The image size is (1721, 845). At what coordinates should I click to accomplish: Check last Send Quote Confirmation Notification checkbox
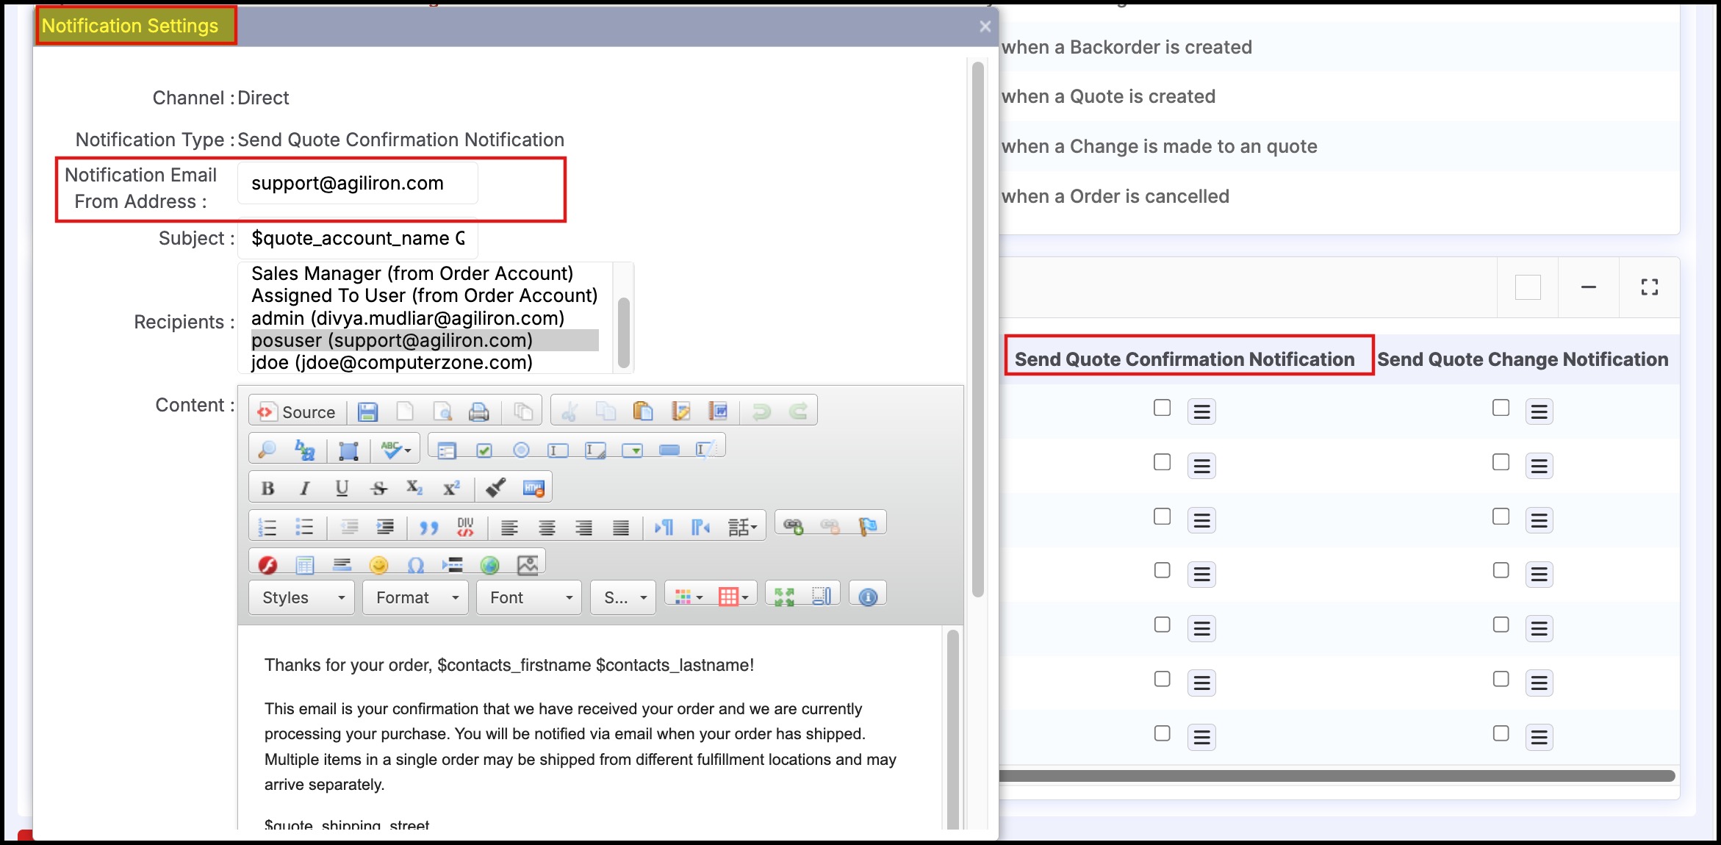click(x=1162, y=733)
